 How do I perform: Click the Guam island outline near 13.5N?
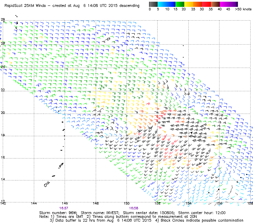pyautogui.click(x=47, y=184)
